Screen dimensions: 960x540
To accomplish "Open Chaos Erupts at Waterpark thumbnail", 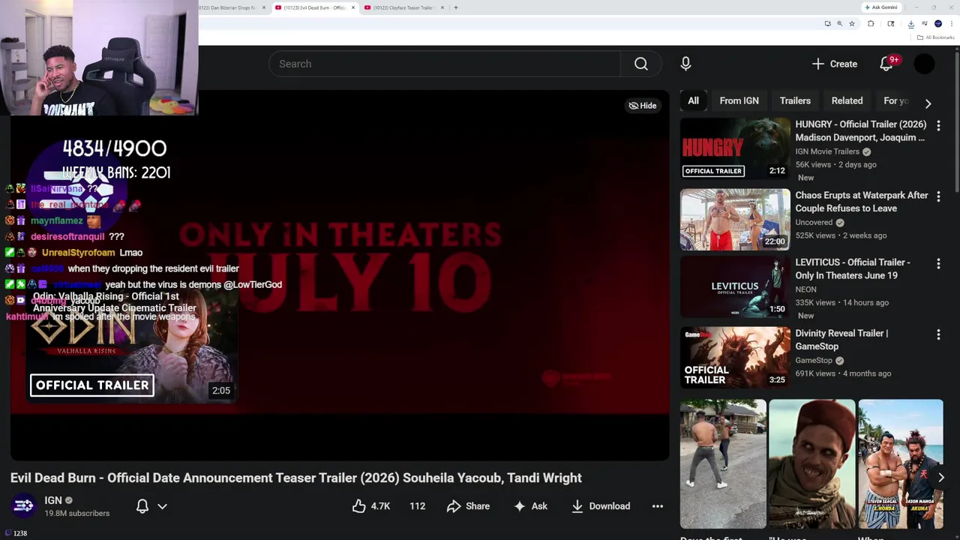I will click(x=735, y=219).
